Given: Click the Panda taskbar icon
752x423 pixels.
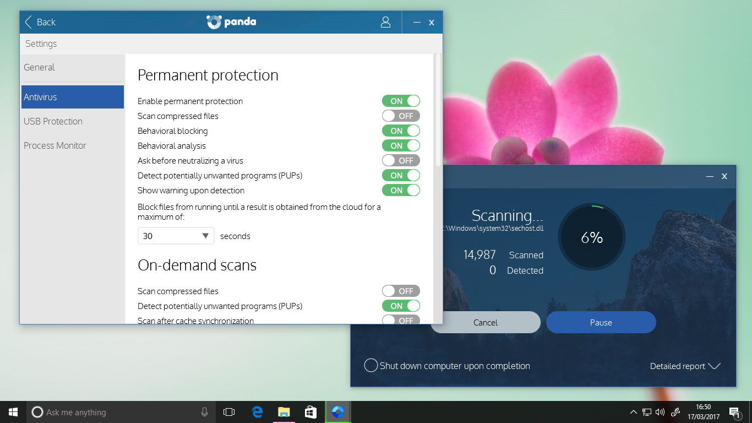Looking at the screenshot, I should click(x=337, y=412).
